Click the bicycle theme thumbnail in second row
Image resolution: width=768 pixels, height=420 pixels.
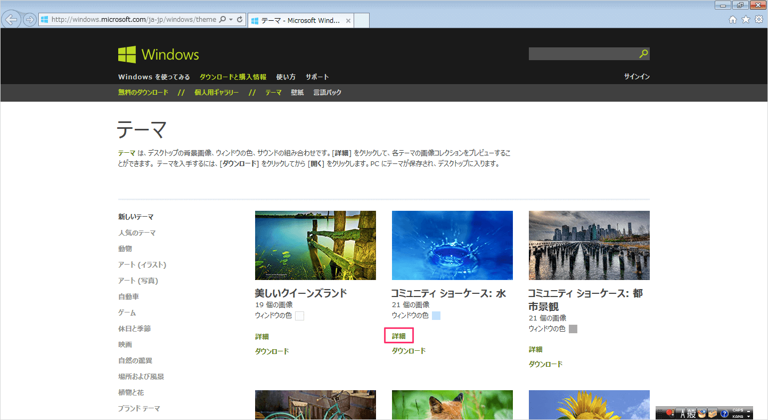315,405
